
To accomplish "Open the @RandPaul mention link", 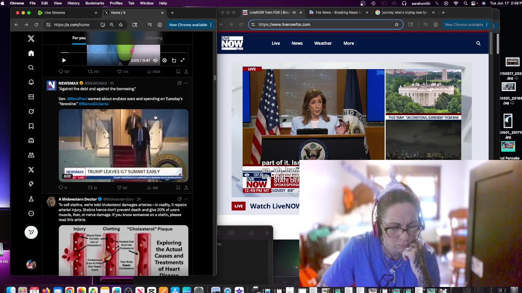I will point(77,98).
